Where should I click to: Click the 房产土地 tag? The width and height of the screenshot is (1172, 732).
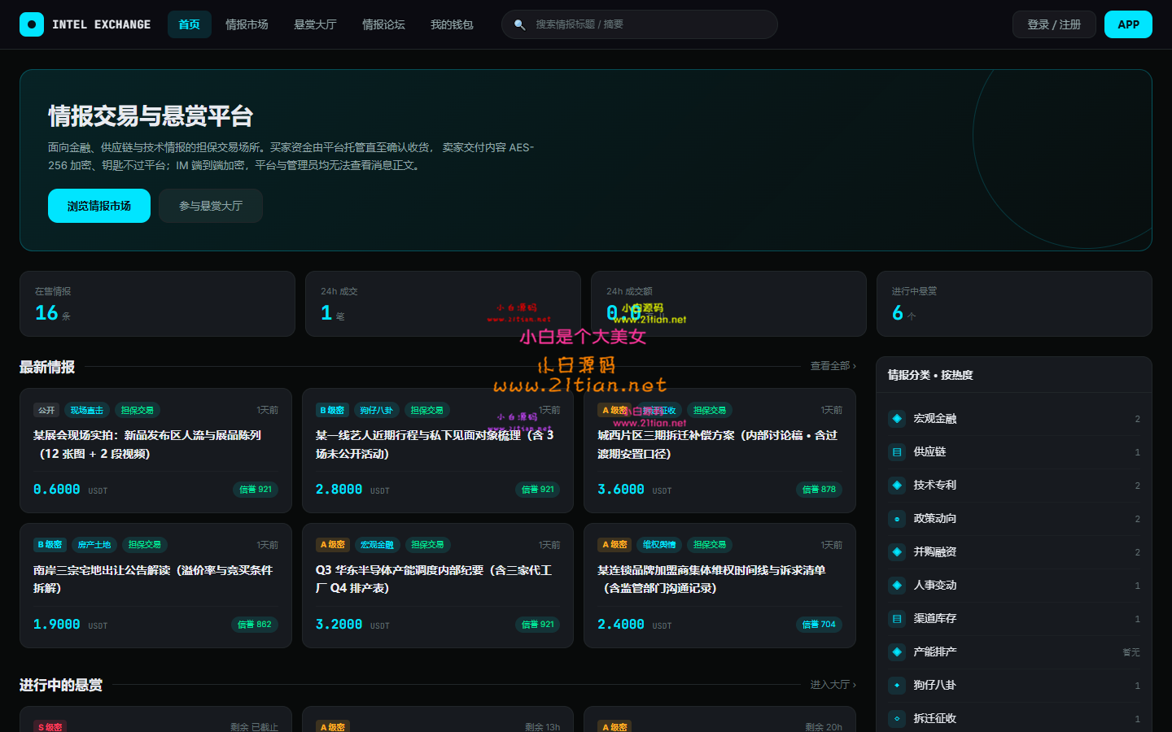tap(94, 545)
